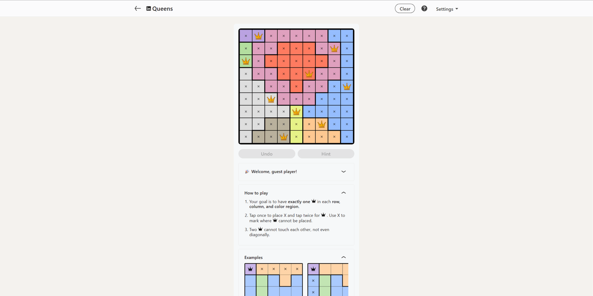Toggle the X in the top-right blue corner cell
Viewport: 593px width, 296px height.
[347, 36]
